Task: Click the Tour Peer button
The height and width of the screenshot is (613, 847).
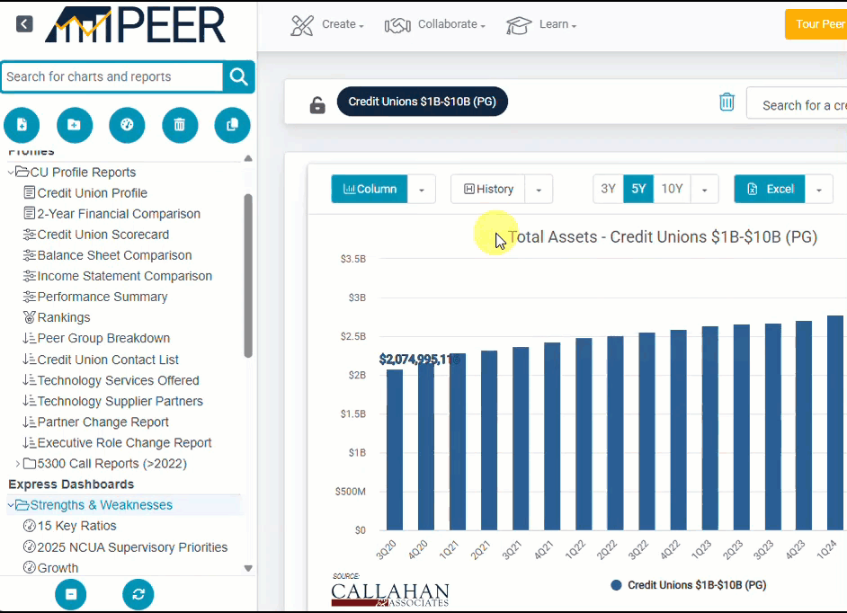Action: [x=816, y=24]
